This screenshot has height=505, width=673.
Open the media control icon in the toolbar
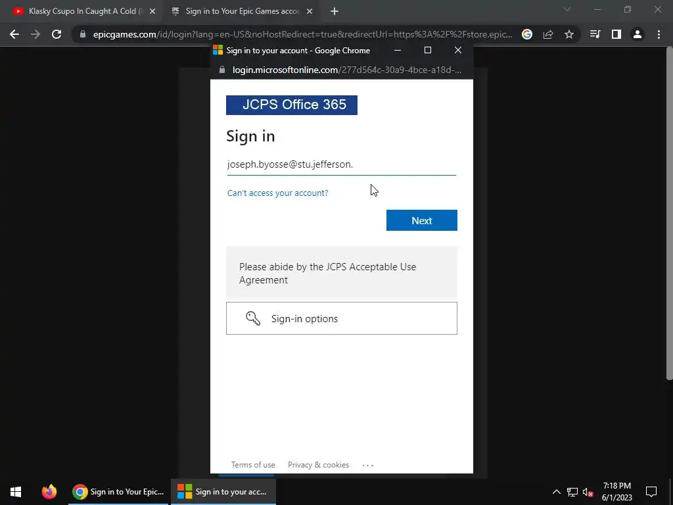pos(595,34)
